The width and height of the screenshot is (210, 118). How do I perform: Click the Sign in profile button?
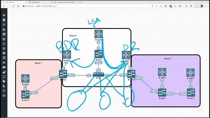(199, 6)
